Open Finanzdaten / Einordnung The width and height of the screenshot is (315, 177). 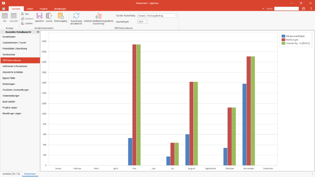[20, 48]
